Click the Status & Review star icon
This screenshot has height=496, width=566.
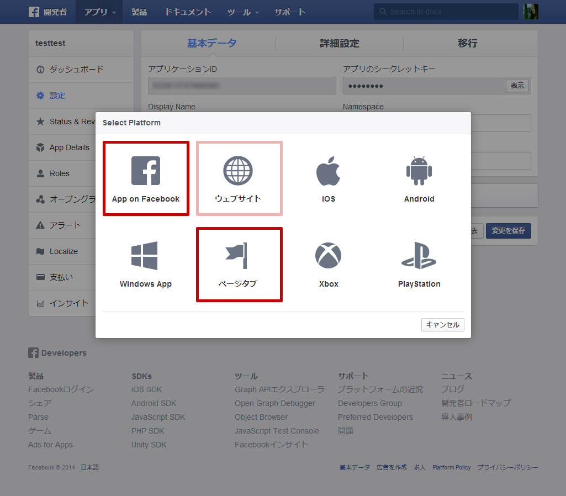[40, 122]
